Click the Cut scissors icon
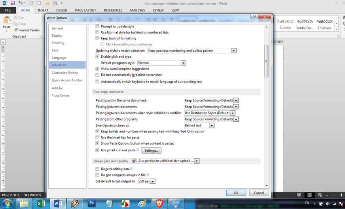The image size is (345, 209). [x=15, y=17]
